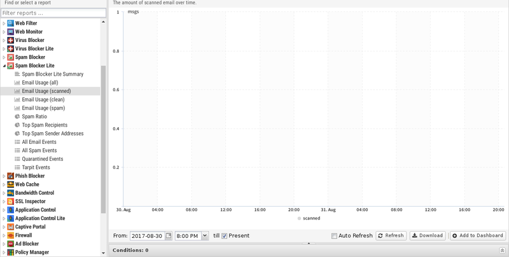Collapse the Spam Blocker Lite tree node
Screen dimensions: 509x257
pyautogui.click(x=4, y=66)
